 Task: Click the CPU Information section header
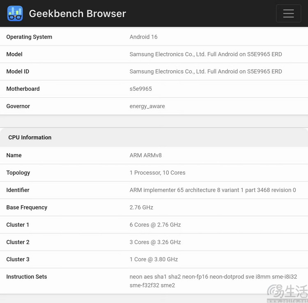(30, 138)
